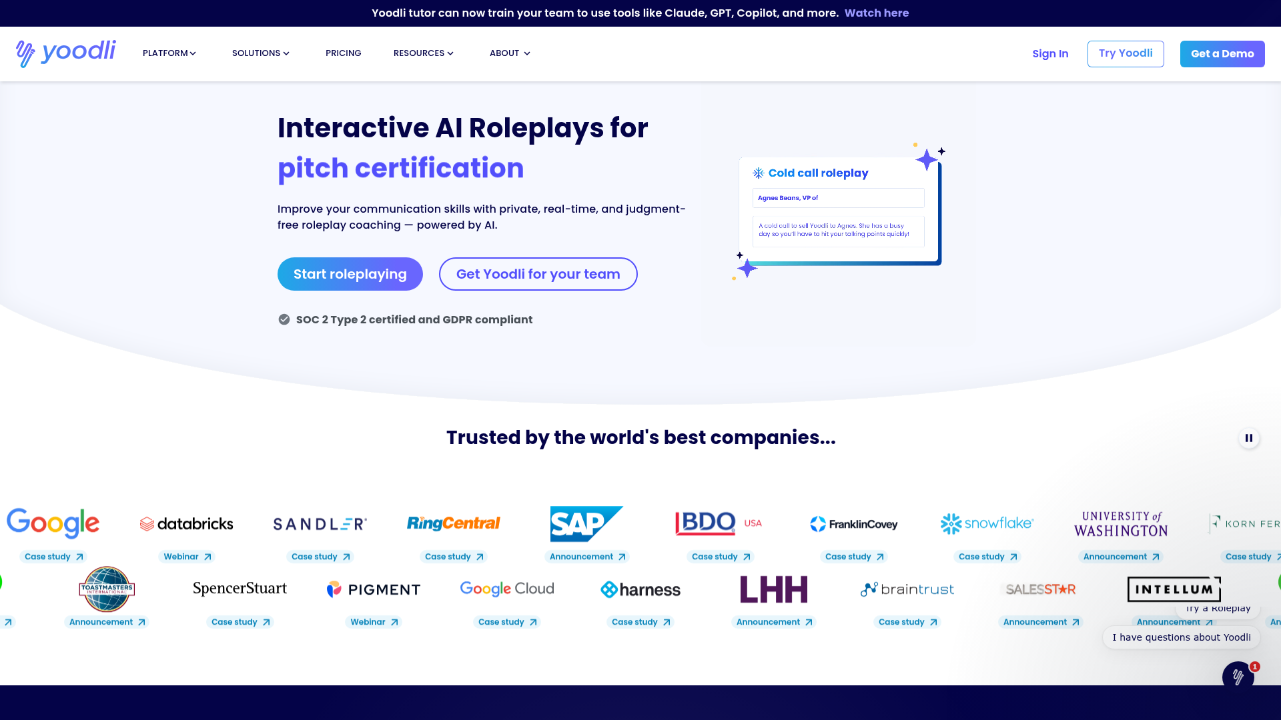Open the Pricing page
Image resolution: width=1281 pixels, height=720 pixels.
click(344, 53)
